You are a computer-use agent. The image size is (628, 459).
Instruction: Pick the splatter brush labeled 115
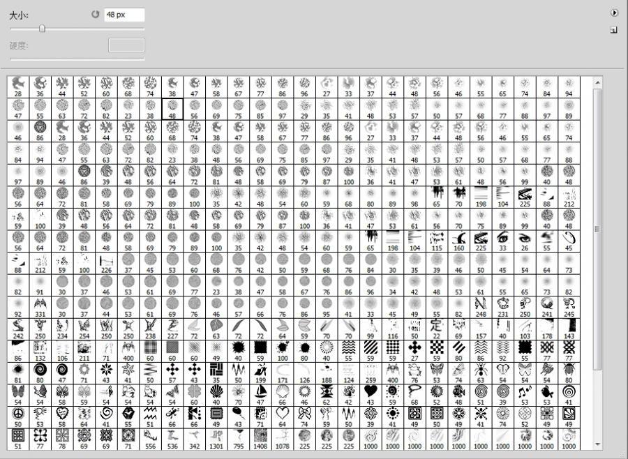pyautogui.click(x=437, y=241)
